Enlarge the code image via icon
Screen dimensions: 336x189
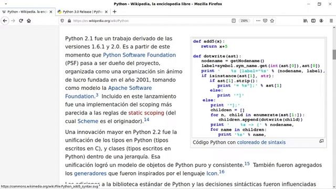321,141
